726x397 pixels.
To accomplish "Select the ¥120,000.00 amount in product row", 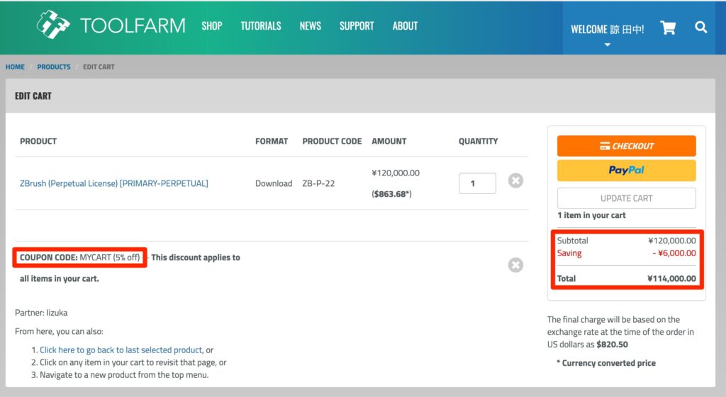I will tap(396, 173).
